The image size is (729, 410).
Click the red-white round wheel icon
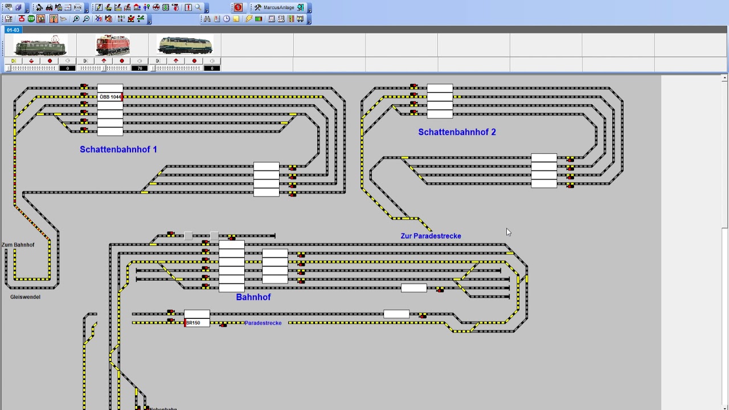click(156, 7)
